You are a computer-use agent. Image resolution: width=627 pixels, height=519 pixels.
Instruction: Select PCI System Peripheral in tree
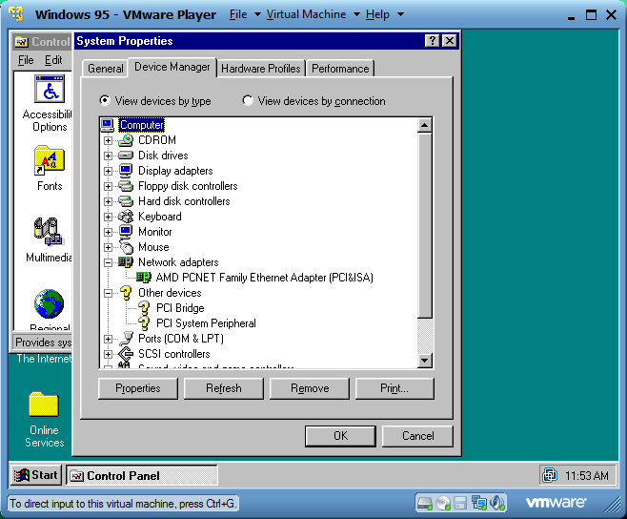coord(206,323)
